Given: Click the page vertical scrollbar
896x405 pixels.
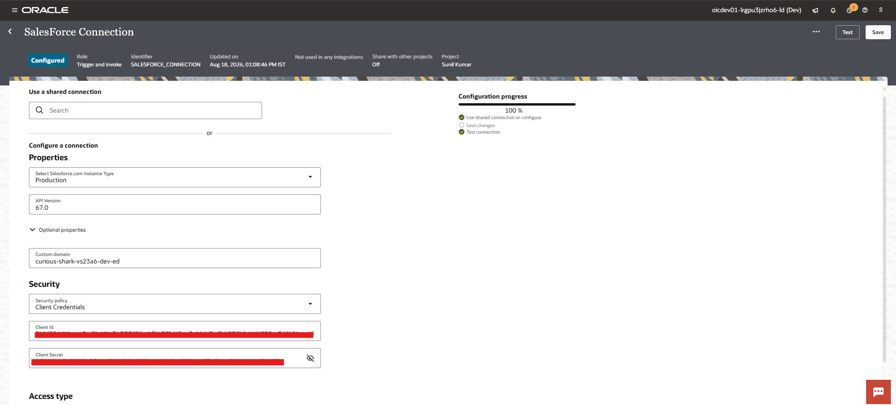Looking at the screenshot, I should pos(884,229).
